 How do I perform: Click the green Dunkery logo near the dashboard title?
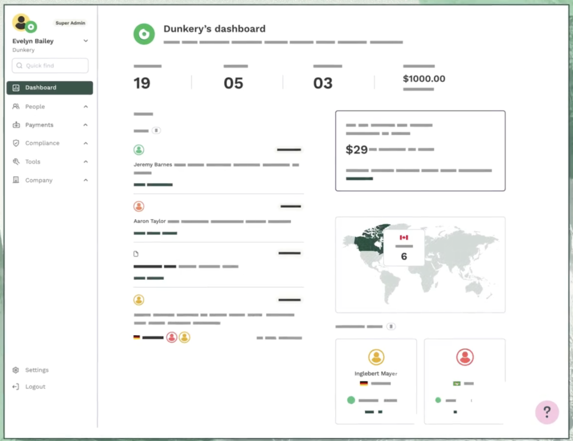click(144, 34)
